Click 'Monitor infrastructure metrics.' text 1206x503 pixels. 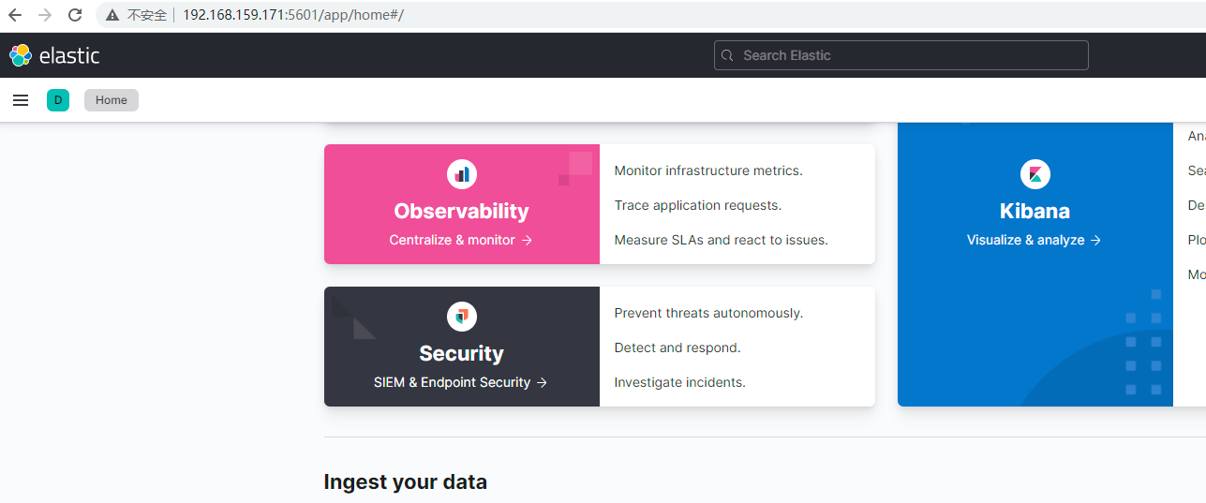tap(708, 170)
